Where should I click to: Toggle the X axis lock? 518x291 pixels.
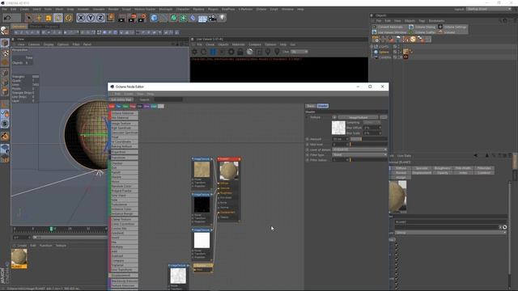(81, 18)
